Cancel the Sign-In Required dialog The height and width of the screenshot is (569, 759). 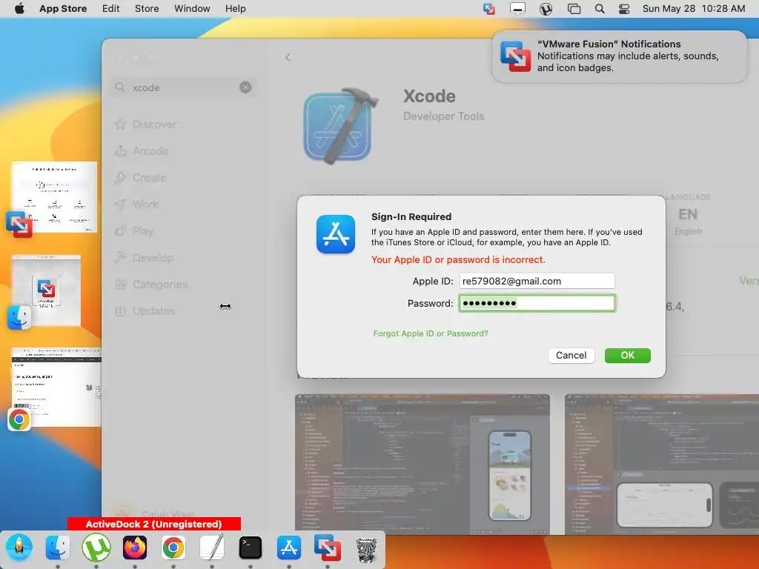[x=571, y=355]
